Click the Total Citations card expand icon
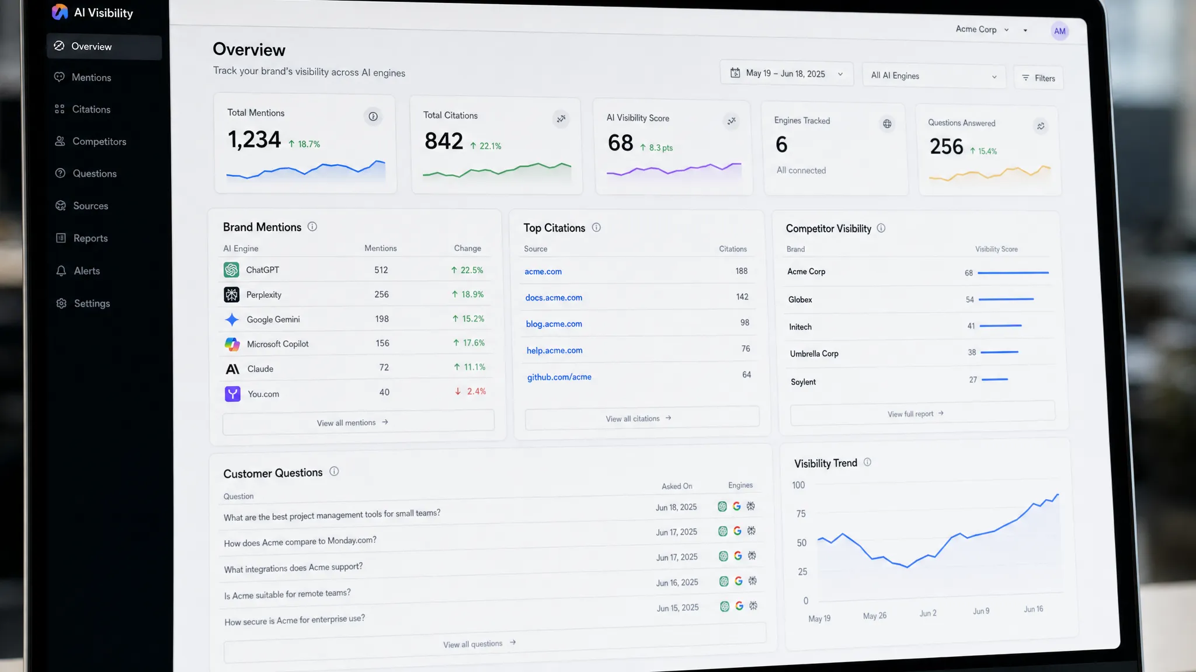The image size is (1196, 672). (561, 119)
